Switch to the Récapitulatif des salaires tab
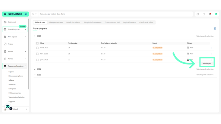 pyautogui.click(x=93, y=22)
